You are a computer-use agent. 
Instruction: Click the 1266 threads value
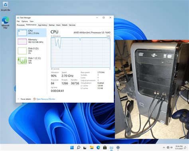pos(65,83)
